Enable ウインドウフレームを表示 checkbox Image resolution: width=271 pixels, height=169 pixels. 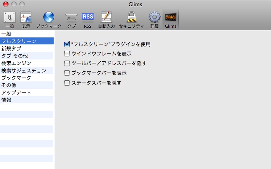(x=67, y=54)
